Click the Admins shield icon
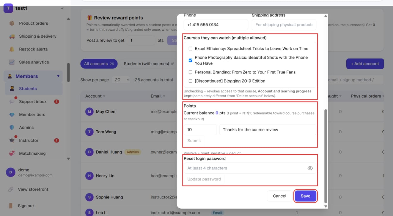393x216 pixels. 12,127
